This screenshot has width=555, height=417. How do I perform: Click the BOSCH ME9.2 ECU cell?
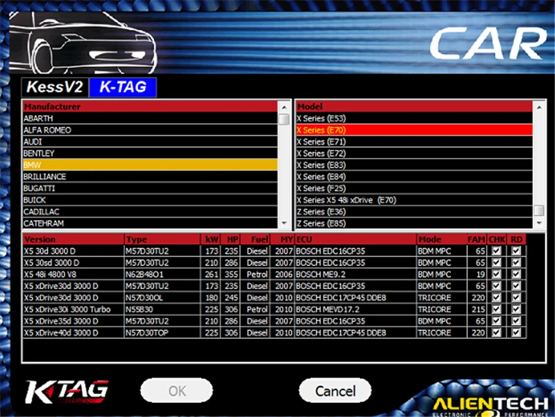[x=355, y=274]
